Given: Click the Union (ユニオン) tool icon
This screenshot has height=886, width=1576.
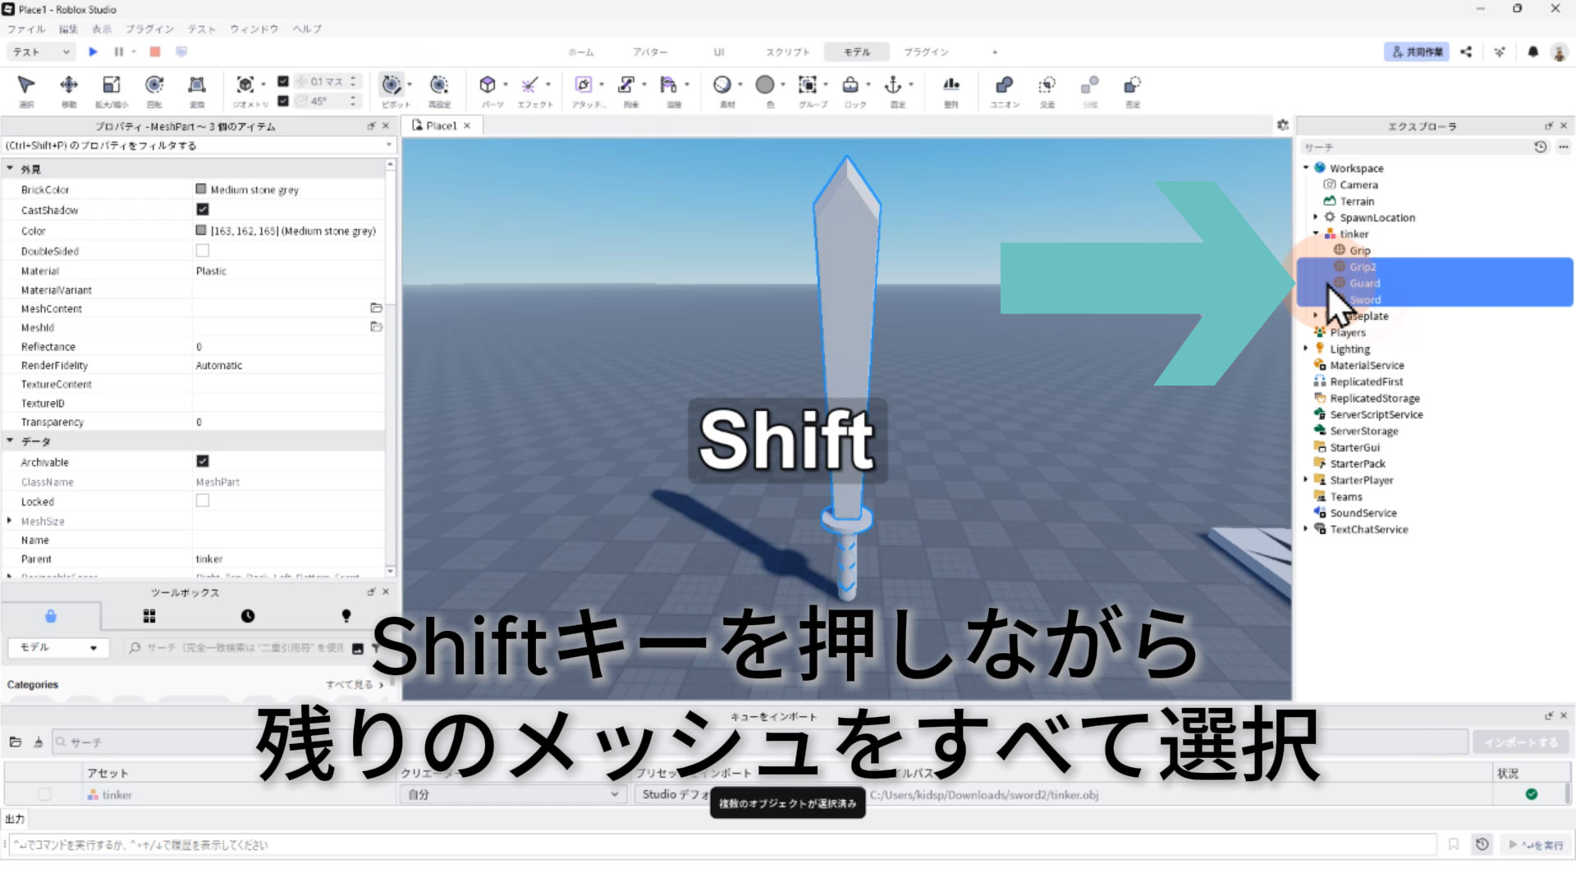Looking at the screenshot, I should pos(1004,85).
